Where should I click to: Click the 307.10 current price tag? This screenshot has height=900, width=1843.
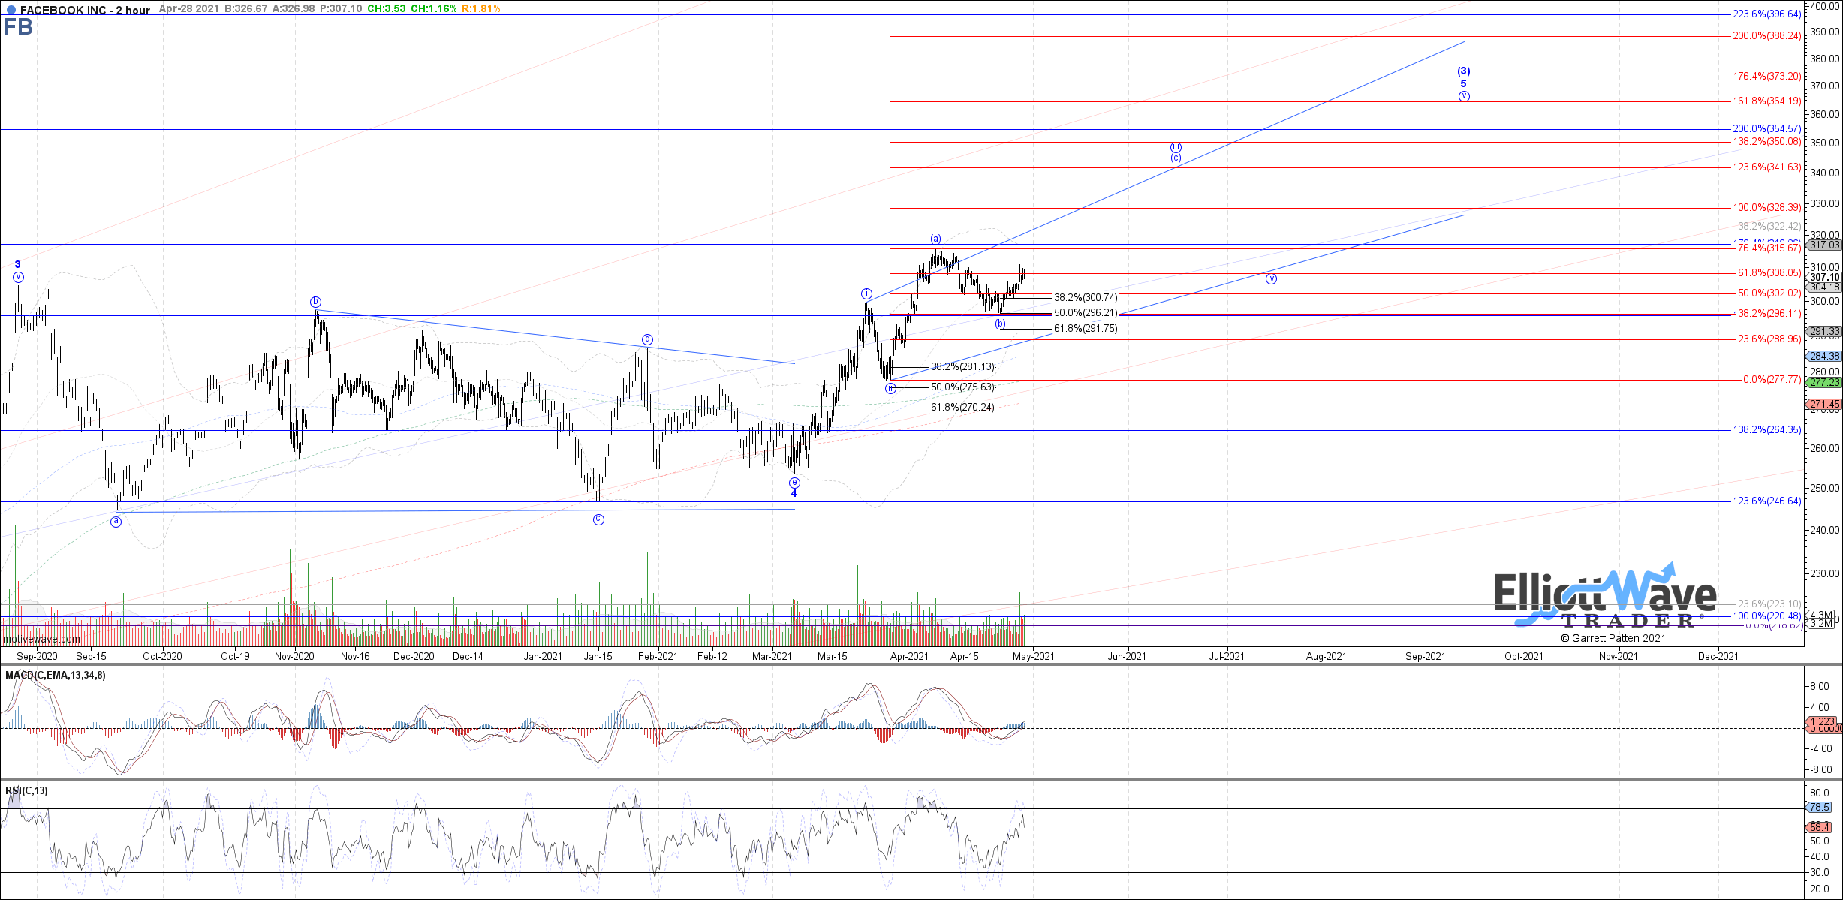1824,277
